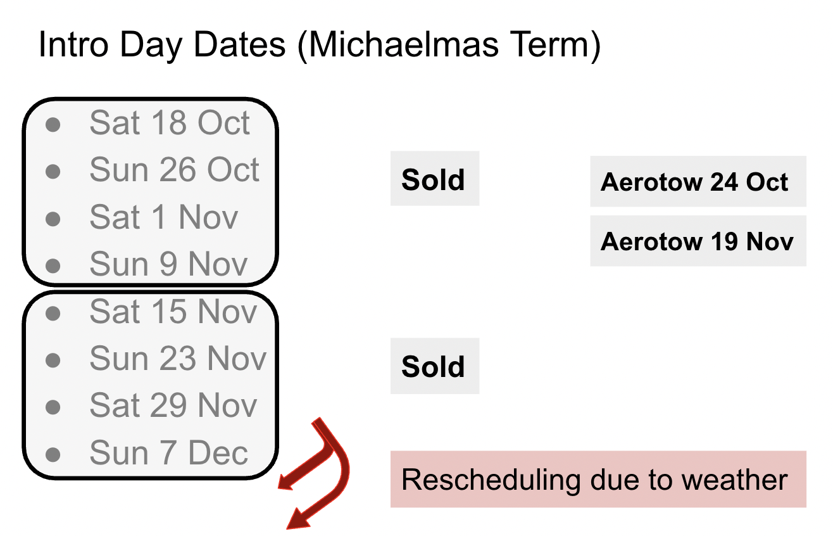Select the Sat 18 Oct date
Image resolution: width=833 pixels, height=536 pixels.
pyautogui.click(x=170, y=123)
